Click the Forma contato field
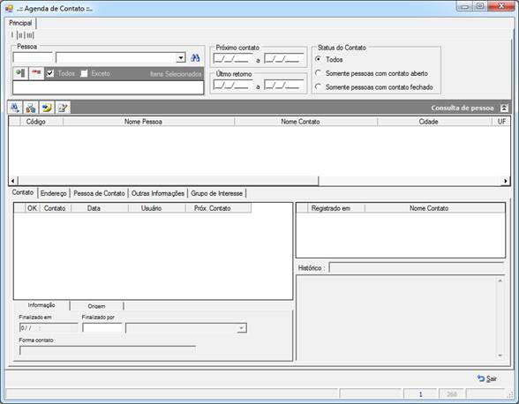 pos(108,350)
